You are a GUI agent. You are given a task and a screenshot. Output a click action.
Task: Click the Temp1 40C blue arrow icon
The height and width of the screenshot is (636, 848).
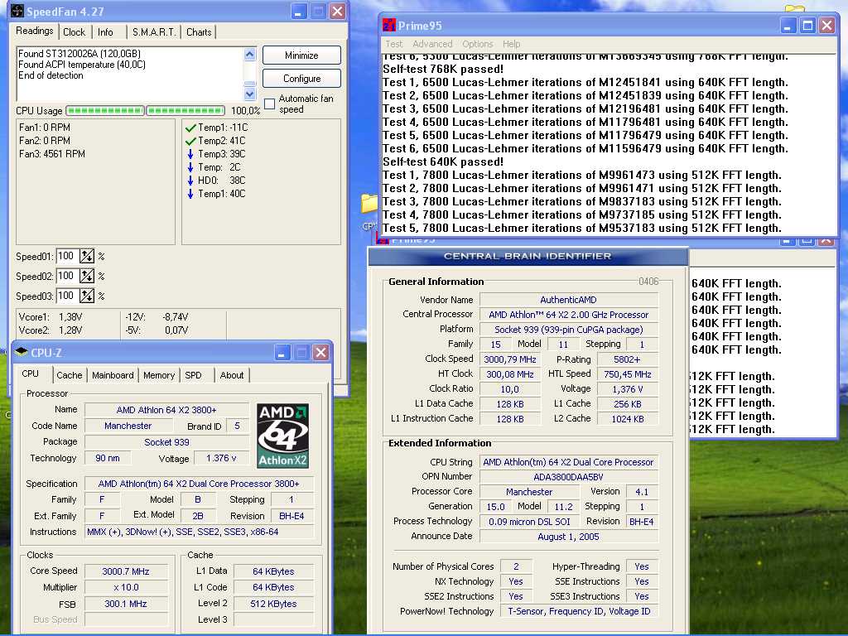click(190, 194)
